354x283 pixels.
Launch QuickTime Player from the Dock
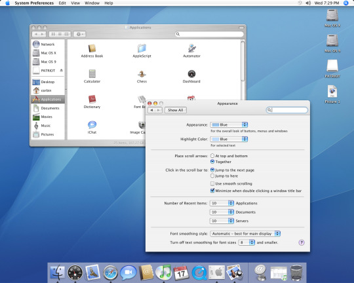click(x=199, y=273)
